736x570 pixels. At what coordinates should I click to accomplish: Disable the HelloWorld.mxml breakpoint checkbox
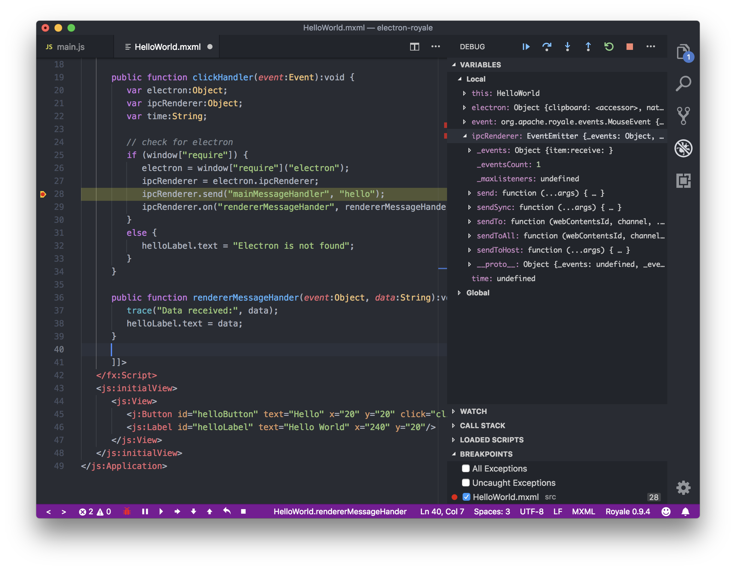466,496
